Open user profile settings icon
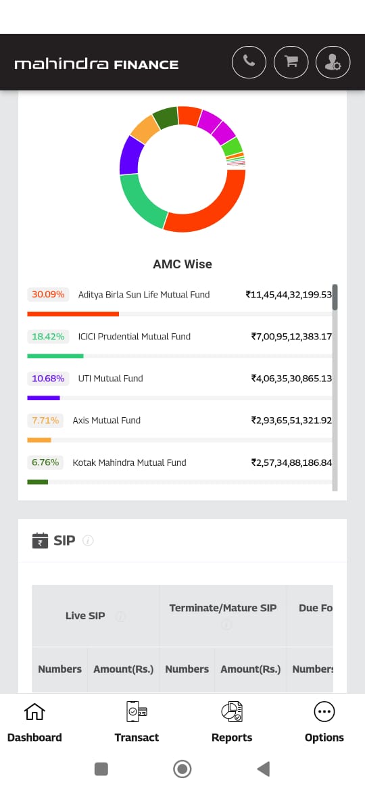 coord(333,62)
